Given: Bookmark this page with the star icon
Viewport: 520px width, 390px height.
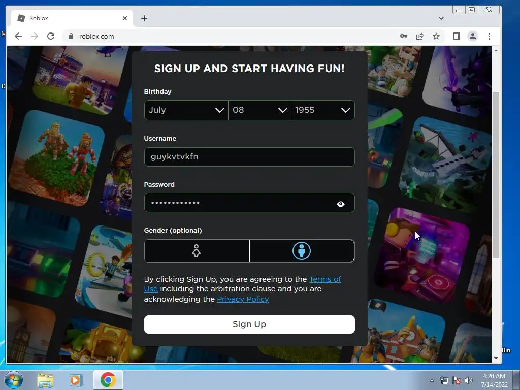Looking at the screenshot, I should (x=436, y=36).
